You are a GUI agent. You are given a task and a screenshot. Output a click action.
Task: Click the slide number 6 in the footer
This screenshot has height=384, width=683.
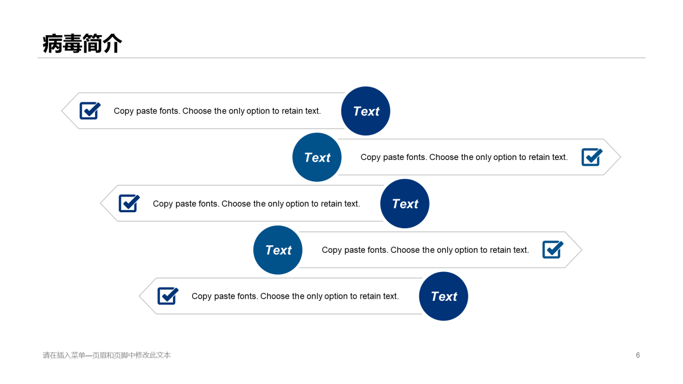click(x=638, y=355)
